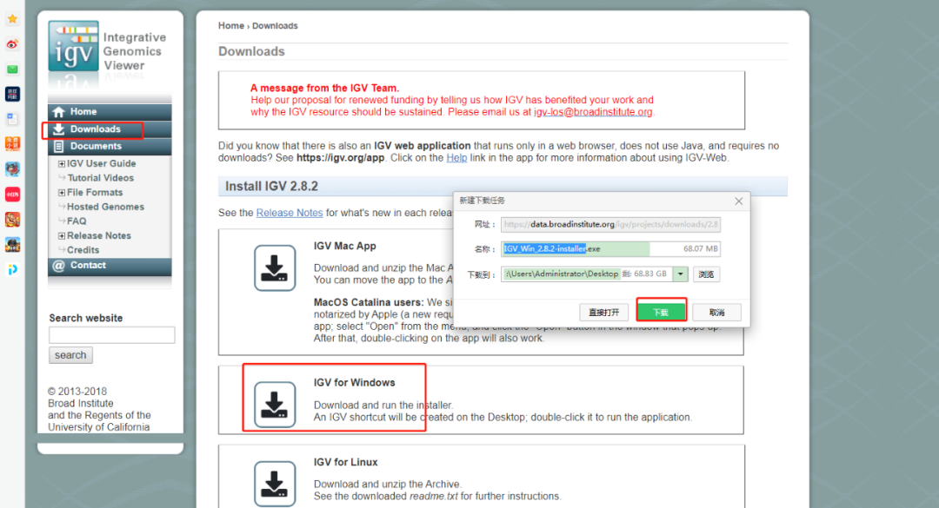Click the open directly (直接打开) button
939x508 pixels.
click(x=603, y=312)
